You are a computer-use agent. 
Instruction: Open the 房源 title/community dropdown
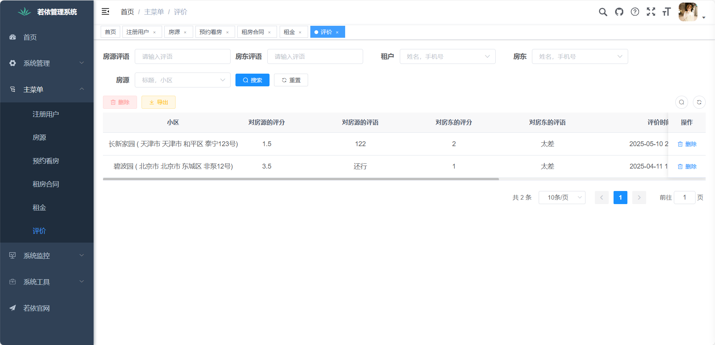183,80
